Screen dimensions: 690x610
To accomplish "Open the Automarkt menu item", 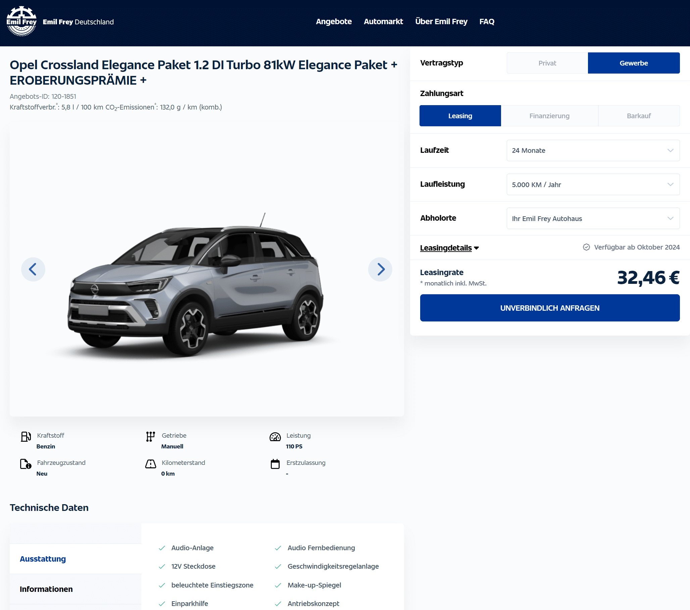I will pos(383,21).
